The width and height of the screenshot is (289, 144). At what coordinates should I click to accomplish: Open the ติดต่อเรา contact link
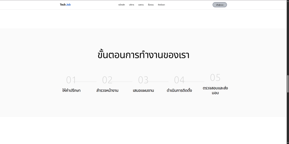pyautogui.click(x=161, y=5)
